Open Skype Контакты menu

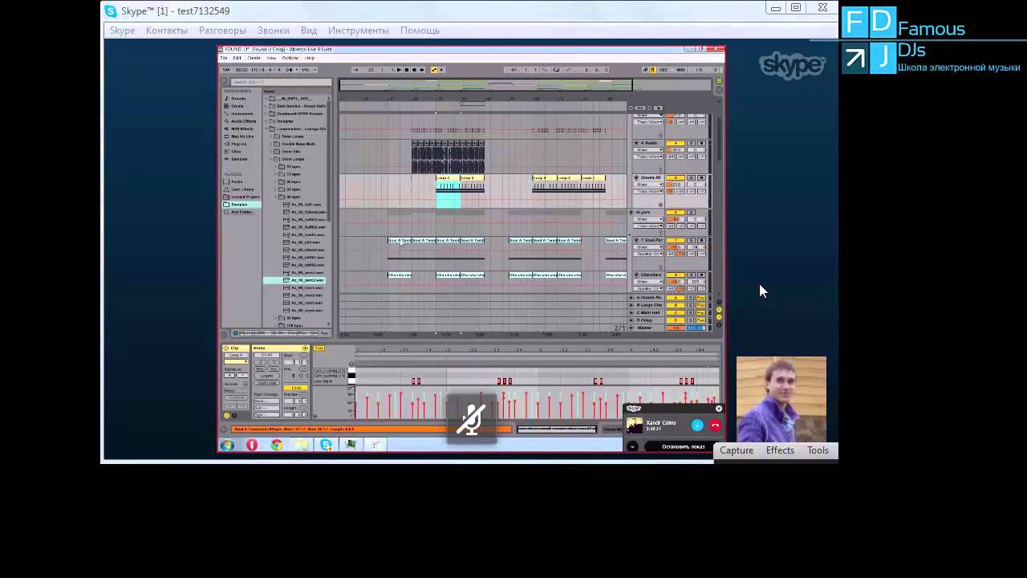click(x=167, y=31)
